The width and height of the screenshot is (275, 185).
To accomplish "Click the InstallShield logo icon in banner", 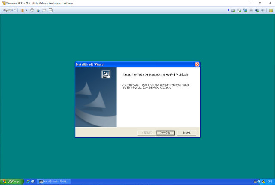I will (106, 75).
